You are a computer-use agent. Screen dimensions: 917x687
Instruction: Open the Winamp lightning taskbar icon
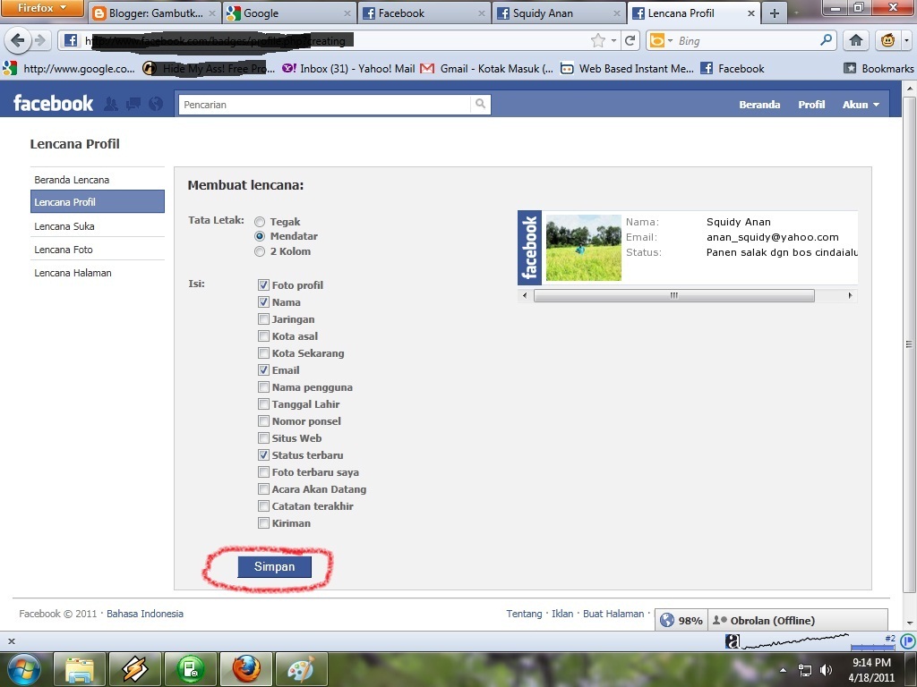(x=134, y=669)
